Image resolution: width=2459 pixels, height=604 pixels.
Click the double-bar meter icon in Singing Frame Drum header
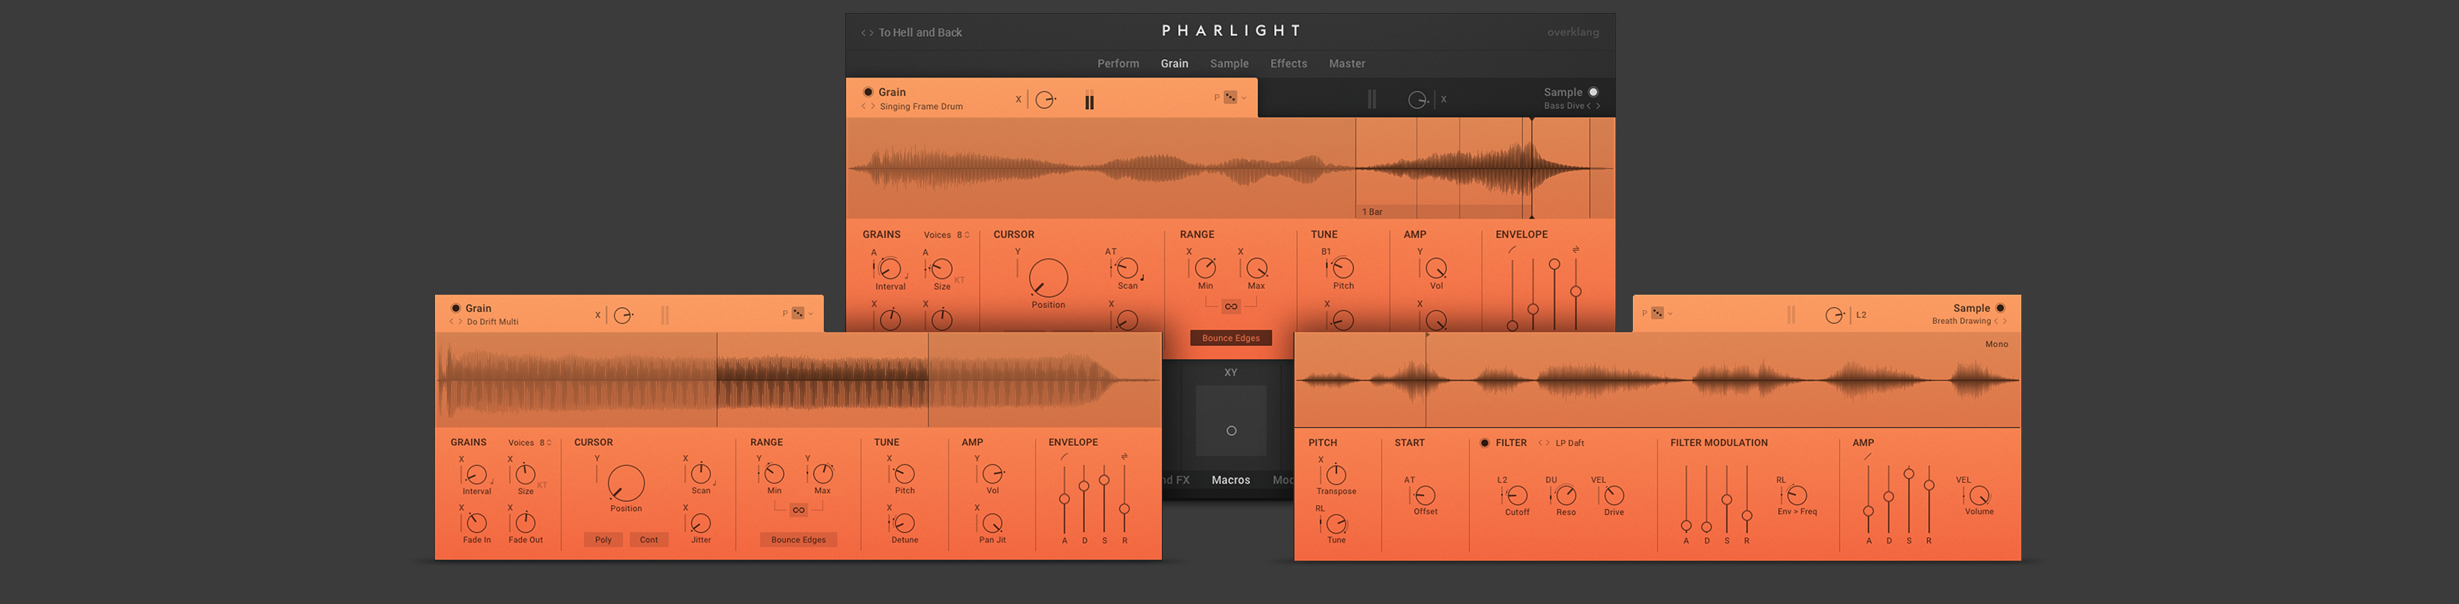(x=1089, y=100)
